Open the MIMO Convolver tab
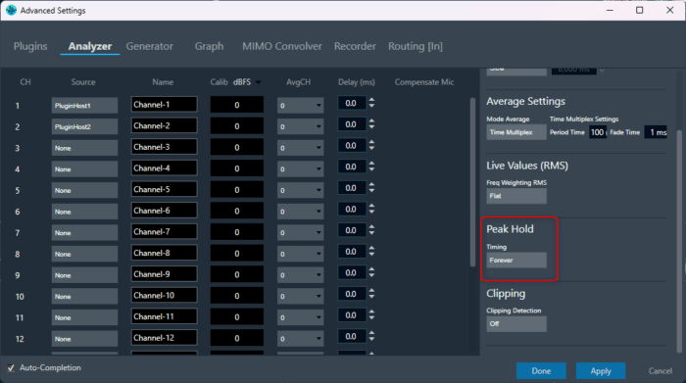Viewport: 686px width, 383px height. point(282,46)
